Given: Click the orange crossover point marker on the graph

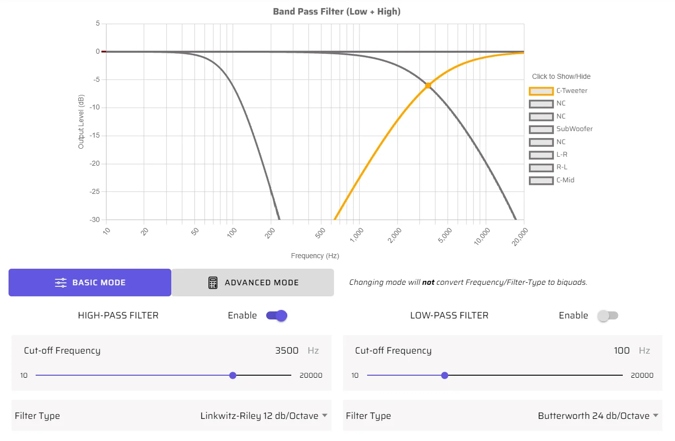Looking at the screenshot, I should pyautogui.click(x=428, y=86).
